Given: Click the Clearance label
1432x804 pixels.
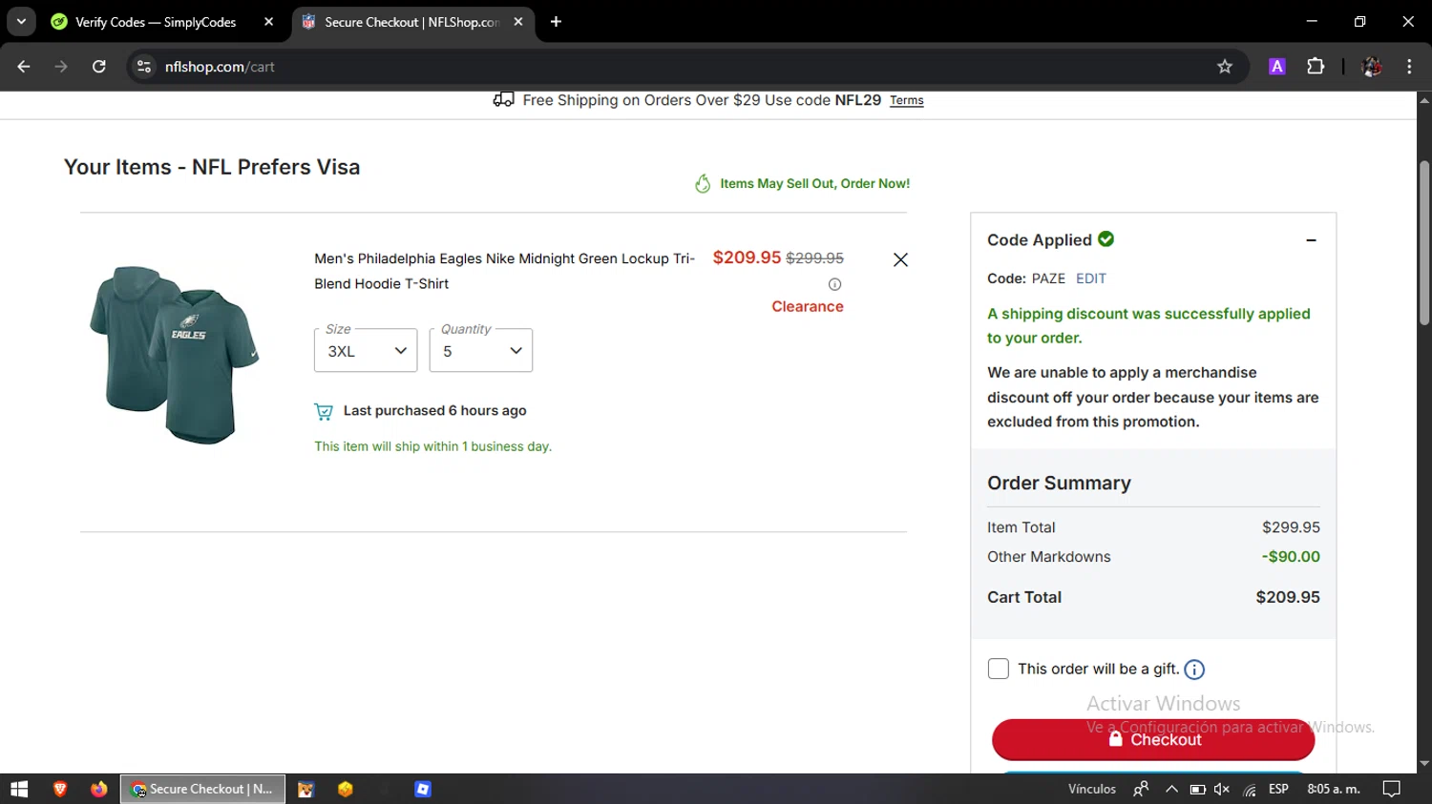Looking at the screenshot, I should point(808,306).
